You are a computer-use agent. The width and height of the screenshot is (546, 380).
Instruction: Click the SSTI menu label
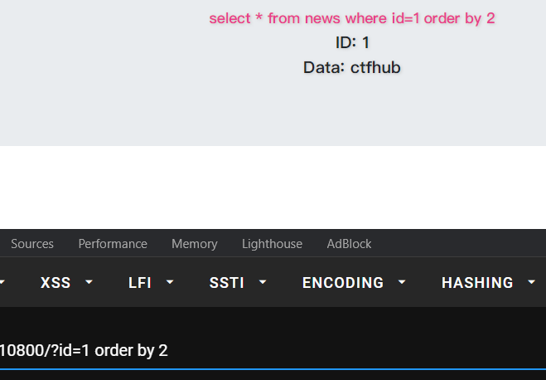pyautogui.click(x=227, y=283)
